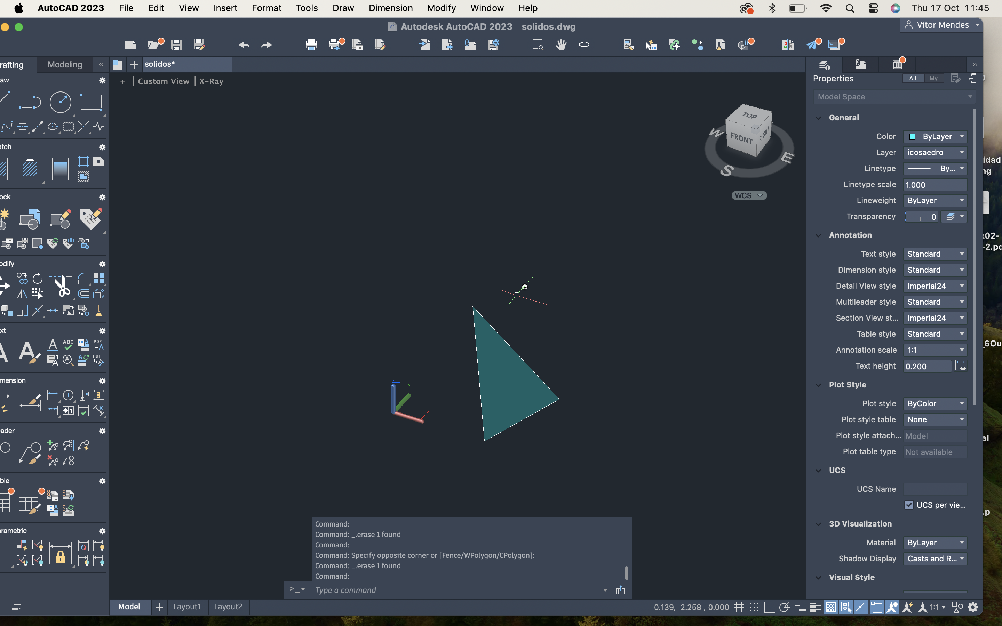Open the Text style dropdown
This screenshot has height=626, width=1002.
click(x=935, y=254)
